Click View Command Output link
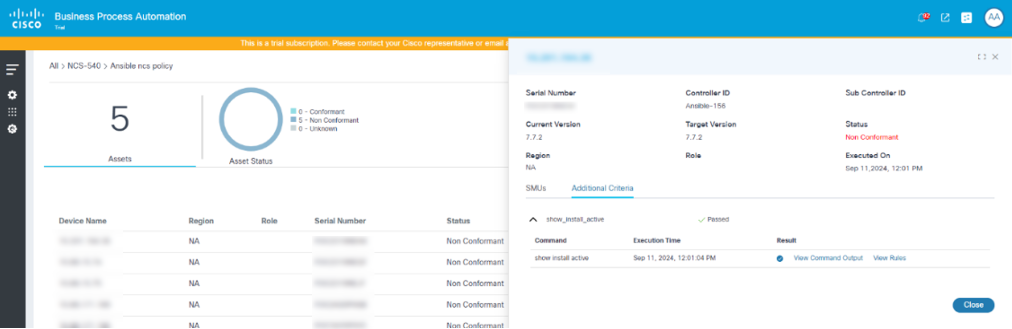The height and width of the screenshot is (329, 1012). click(x=828, y=258)
